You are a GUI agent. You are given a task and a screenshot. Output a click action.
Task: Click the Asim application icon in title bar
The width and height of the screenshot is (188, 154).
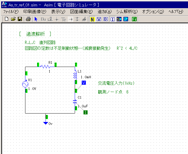(4, 5)
